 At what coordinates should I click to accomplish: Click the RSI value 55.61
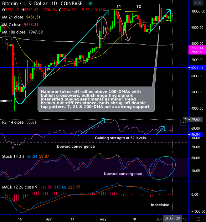click(31, 122)
